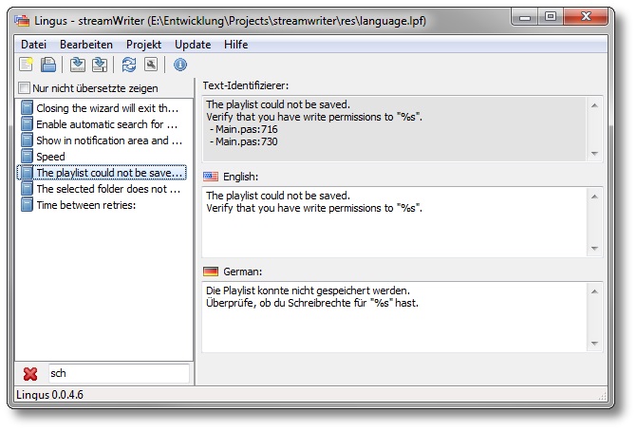Toggle 'Nur nicht übersetzte zeigen' checkbox

coord(24,87)
